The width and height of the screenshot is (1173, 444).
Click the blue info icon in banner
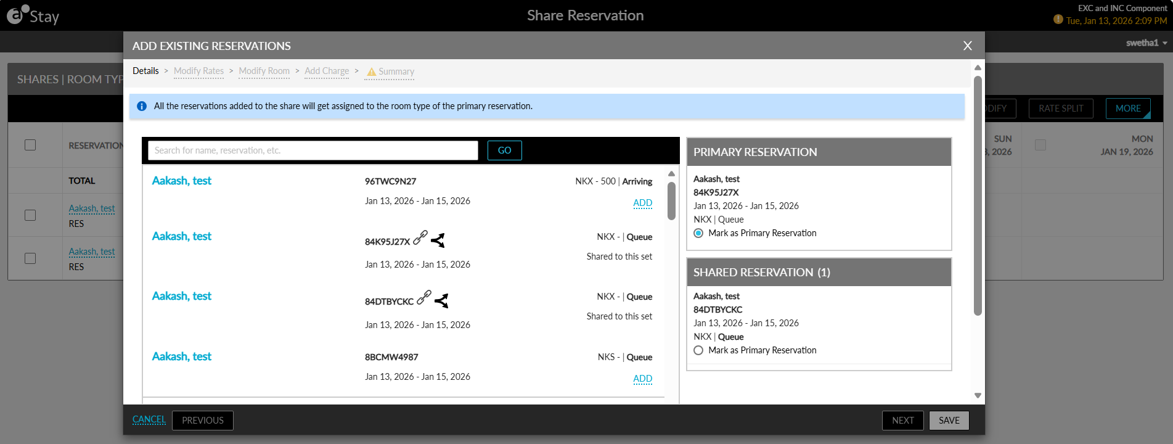[x=142, y=106]
